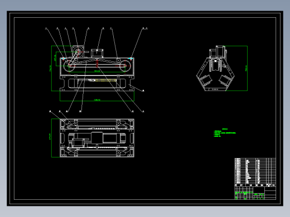Select the lower-left angled block in side view

pos(206,80)
